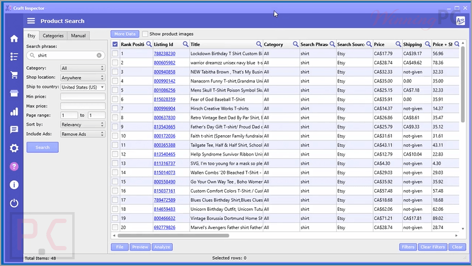Image resolution: width=472 pixels, height=266 pixels.
Task: Click the Search phrase input field
Action: (x=66, y=55)
